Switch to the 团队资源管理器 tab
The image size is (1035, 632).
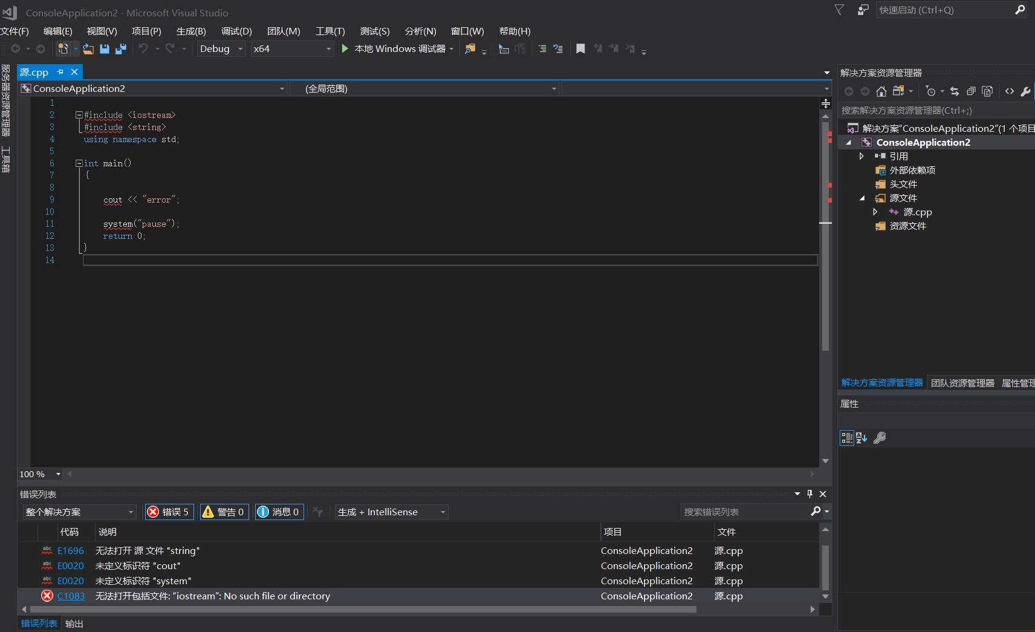point(962,383)
